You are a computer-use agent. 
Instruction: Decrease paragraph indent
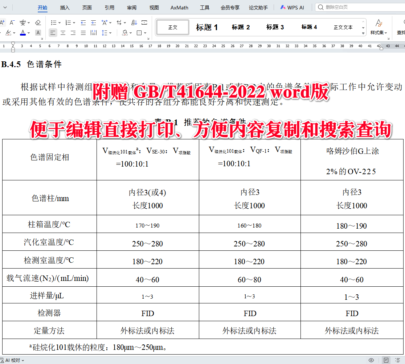[83, 23]
